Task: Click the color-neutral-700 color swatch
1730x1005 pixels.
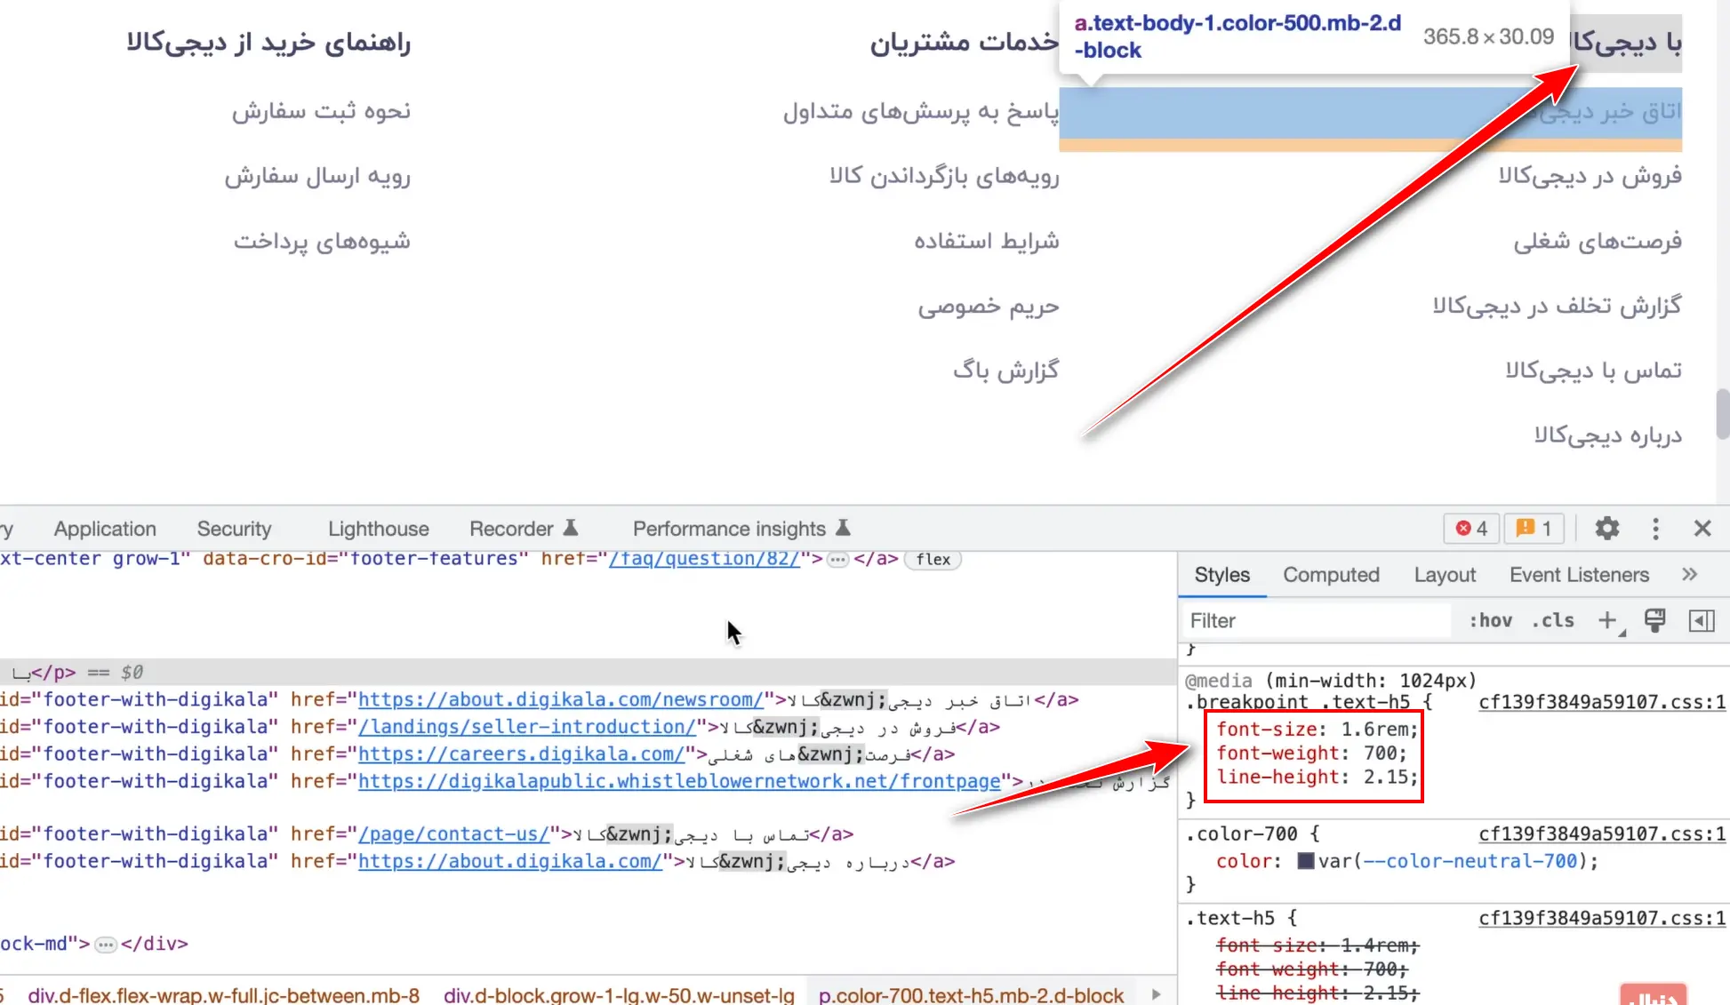Action: click(1305, 861)
